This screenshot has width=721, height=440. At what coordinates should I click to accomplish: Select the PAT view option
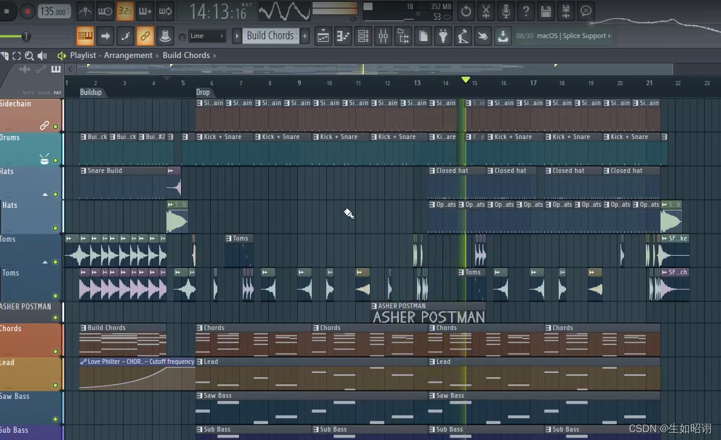(57, 93)
